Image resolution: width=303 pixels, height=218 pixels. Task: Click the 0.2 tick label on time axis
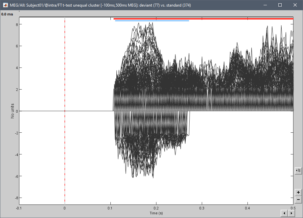point(156,208)
